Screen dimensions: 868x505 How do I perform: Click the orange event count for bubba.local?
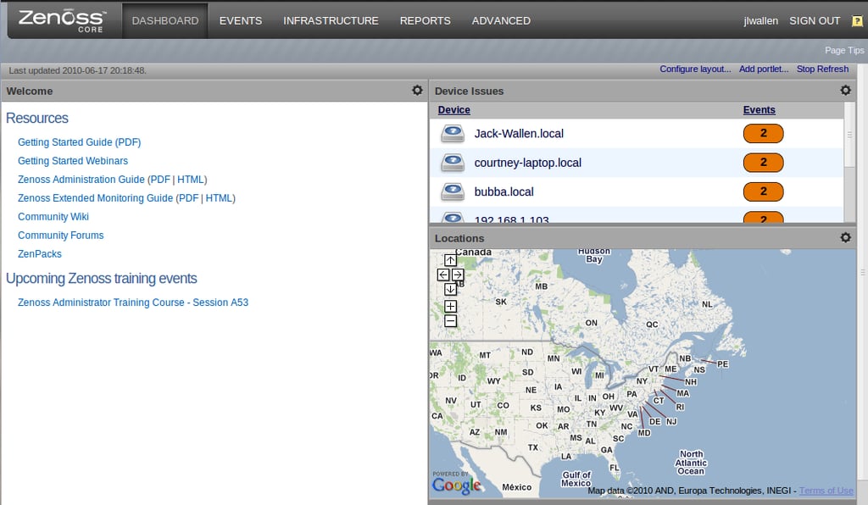point(764,192)
